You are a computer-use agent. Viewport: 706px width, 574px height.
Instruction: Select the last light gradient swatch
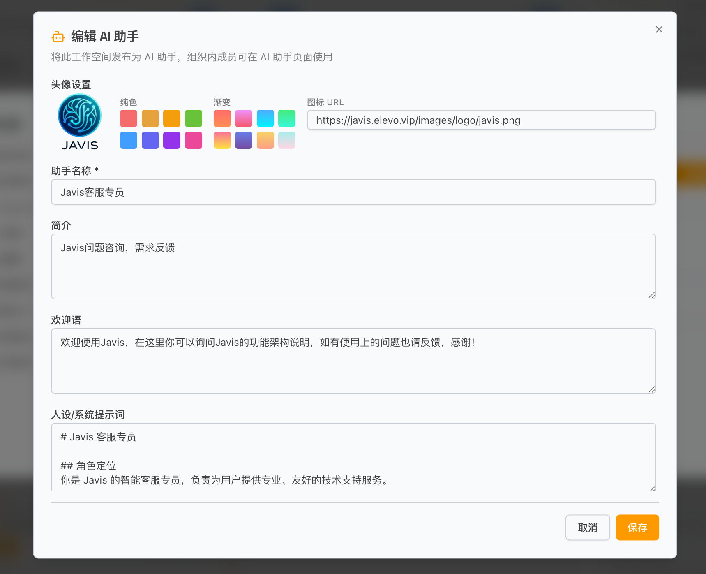(x=287, y=140)
